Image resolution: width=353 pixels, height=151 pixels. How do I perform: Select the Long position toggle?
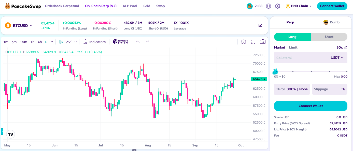[292, 37]
